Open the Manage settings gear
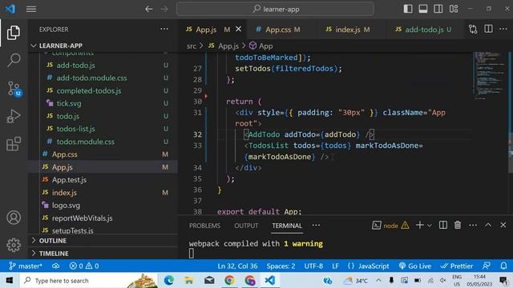The height and width of the screenshot is (288, 513). click(x=14, y=245)
